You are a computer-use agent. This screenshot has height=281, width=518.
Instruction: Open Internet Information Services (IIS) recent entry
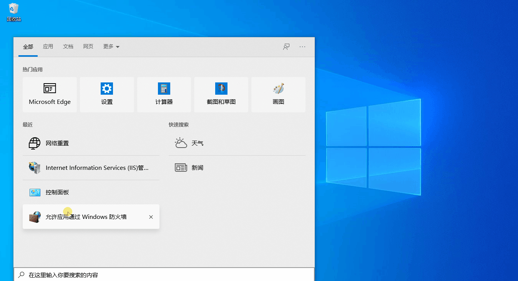(91, 168)
